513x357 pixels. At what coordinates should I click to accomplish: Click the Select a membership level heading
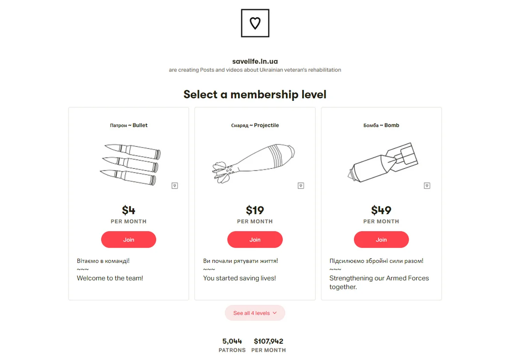point(255,94)
